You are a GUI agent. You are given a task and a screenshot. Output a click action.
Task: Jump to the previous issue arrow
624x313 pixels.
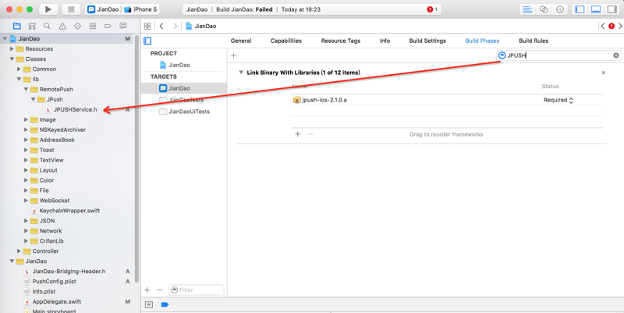point(602,27)
